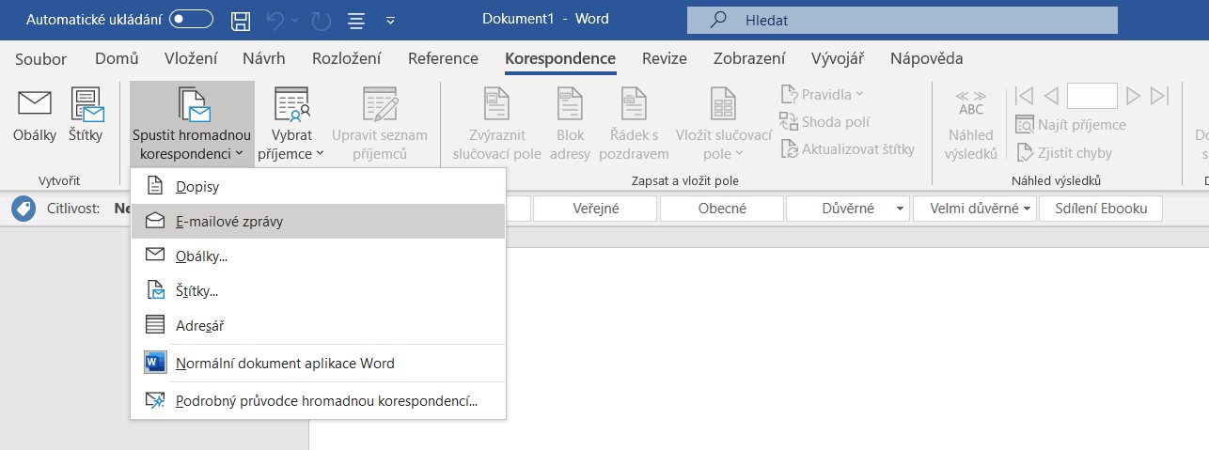The height and width of the screenshot is (450, 1209).
Task: Expand Vybrat příjemce dropdown
Action: click(x=291, y=126)
